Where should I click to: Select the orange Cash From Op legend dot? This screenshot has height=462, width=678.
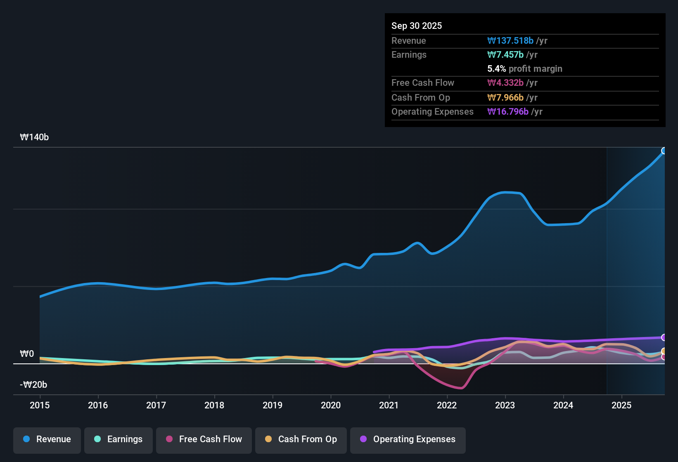pyautogui.click(x=268, y=439)
